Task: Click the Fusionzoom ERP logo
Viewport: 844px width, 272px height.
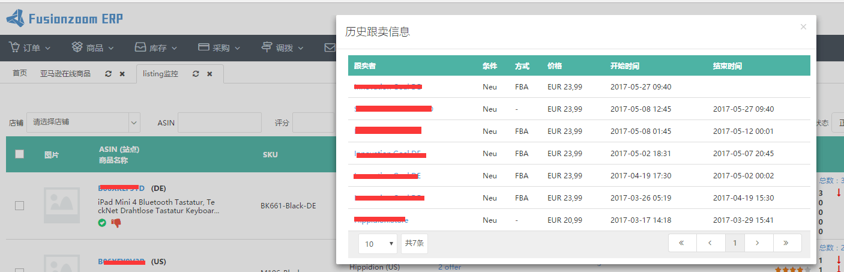Action: coord(65,19)
